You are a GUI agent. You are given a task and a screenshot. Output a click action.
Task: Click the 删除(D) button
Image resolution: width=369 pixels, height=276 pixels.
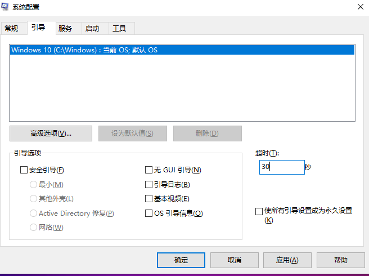tap(208, 133)
